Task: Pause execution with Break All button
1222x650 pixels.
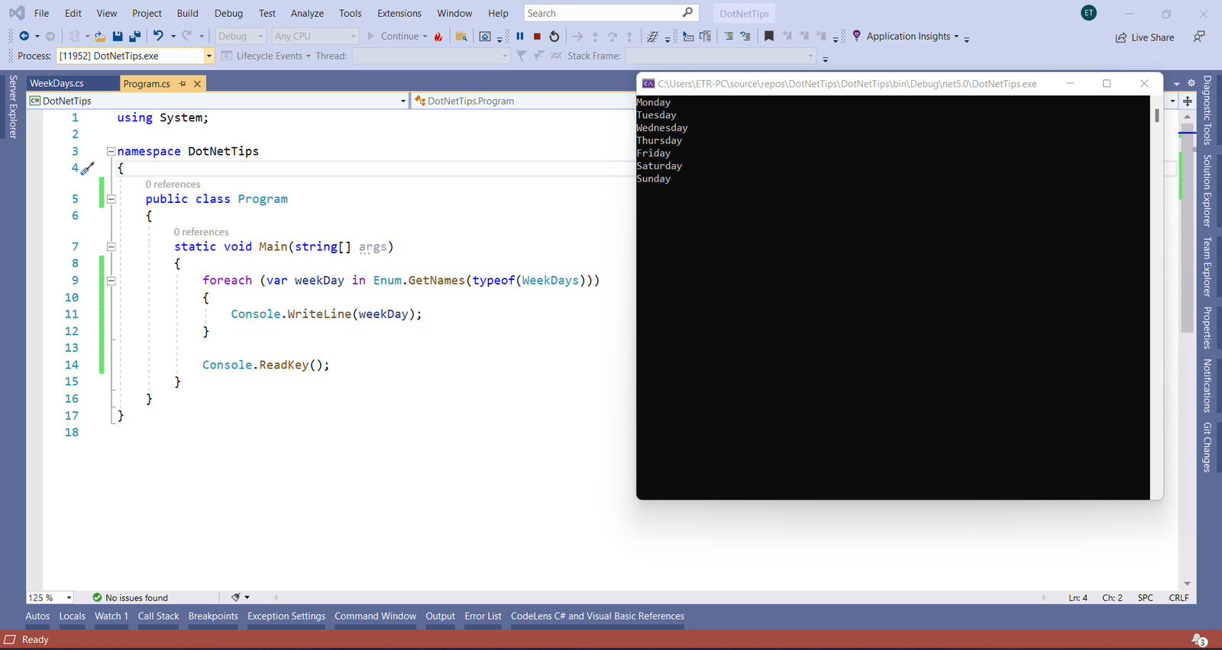Action: pos(520,36)
